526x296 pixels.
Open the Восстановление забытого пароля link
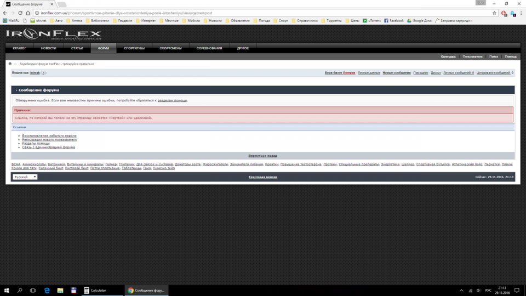[x=49, y=135]
